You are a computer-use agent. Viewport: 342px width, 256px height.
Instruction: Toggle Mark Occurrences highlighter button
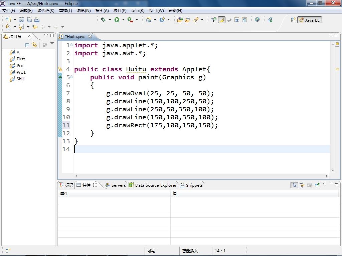click(221, 20)
